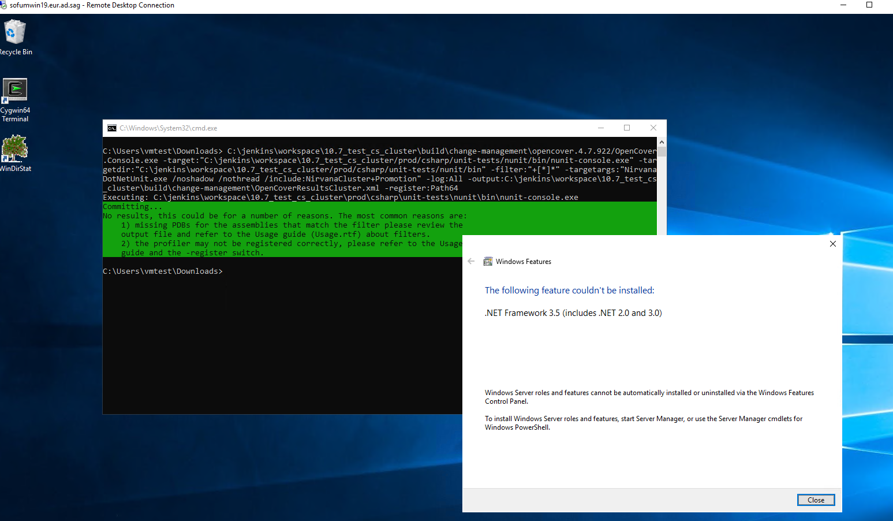
Task: Click the Windows Features dialog icon
Action: tap(488, 262)
